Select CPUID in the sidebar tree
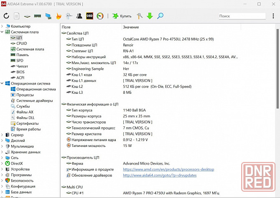280x198 pixels. point(21,44)
